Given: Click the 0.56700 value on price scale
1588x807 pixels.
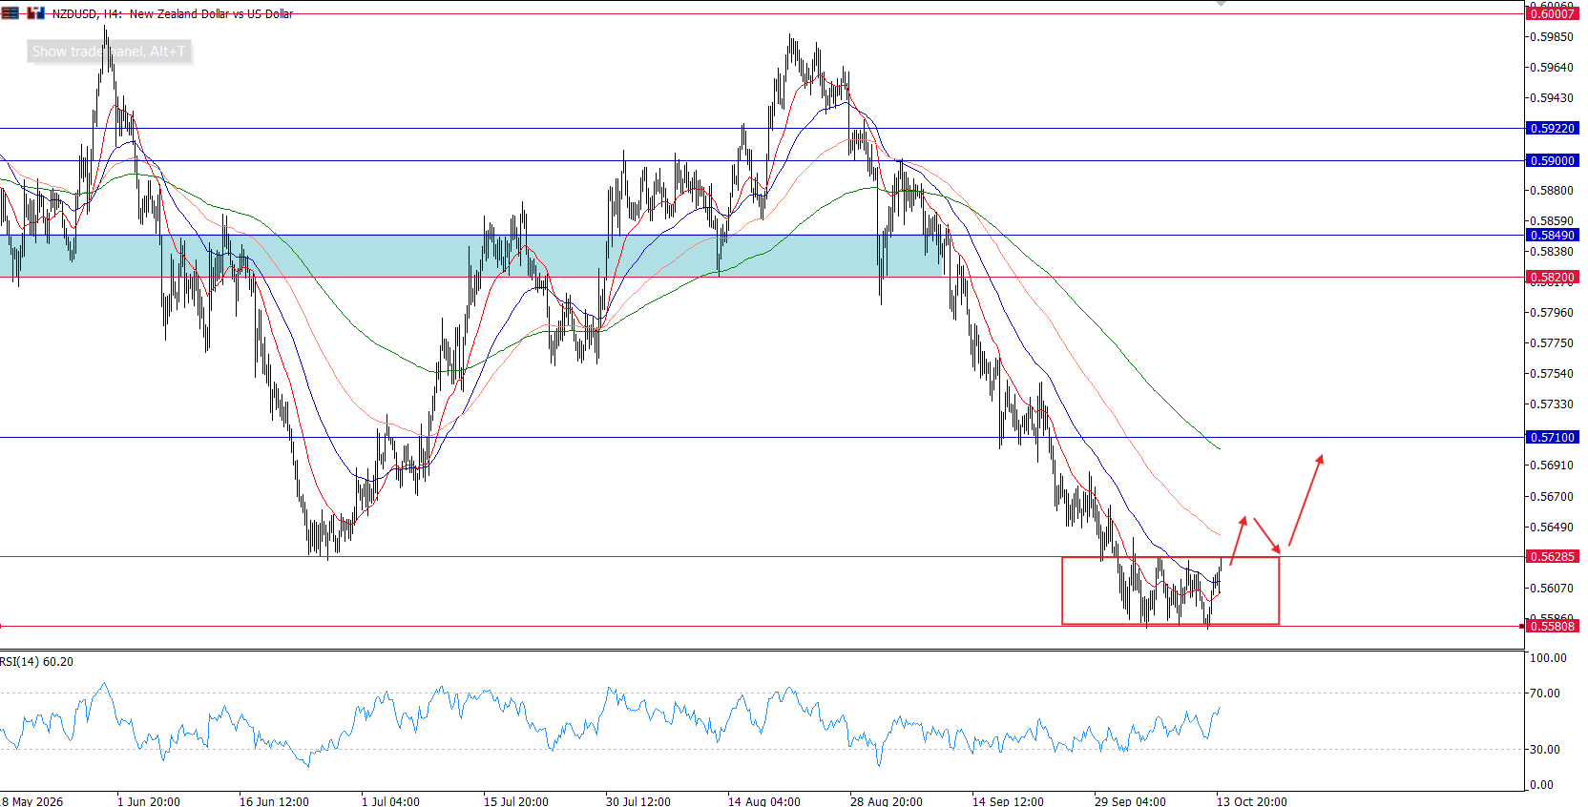Looking at the screenshot, I should point(1552,497).
